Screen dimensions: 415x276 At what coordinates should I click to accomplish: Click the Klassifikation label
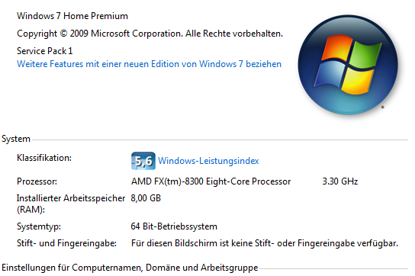click(44, 158)
